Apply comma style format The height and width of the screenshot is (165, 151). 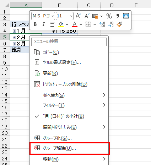tap(118, 16)
